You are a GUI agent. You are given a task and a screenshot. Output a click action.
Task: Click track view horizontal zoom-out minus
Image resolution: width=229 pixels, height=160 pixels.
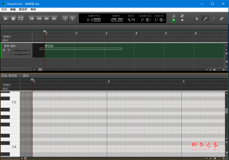pyautogui.click(x=210, y=70)
